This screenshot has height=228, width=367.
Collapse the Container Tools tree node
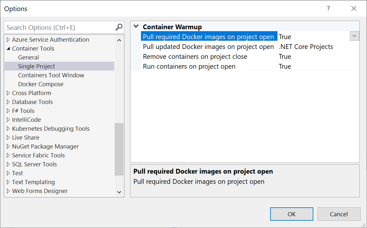8,48
